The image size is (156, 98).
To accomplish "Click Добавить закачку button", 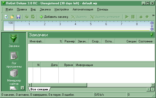I will coord(54,17).
